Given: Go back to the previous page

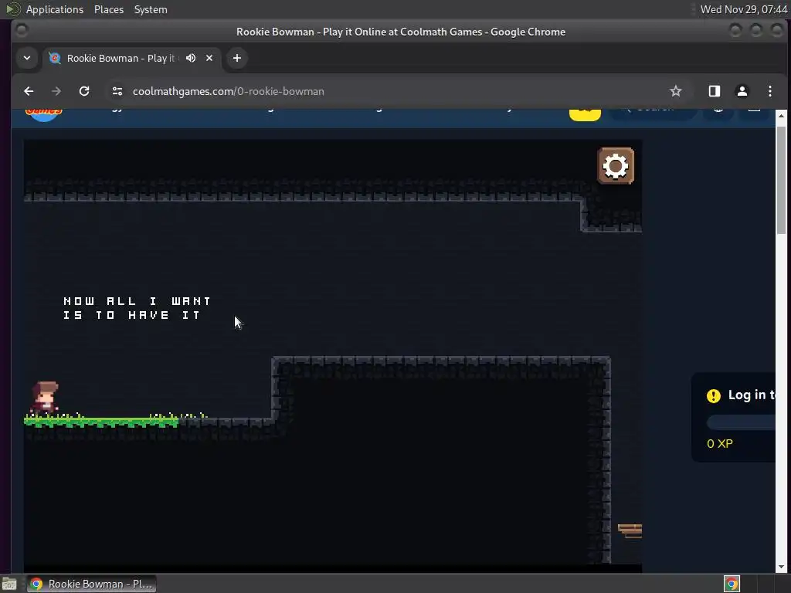Looking at the screenshot, I should tap(29, 91).
